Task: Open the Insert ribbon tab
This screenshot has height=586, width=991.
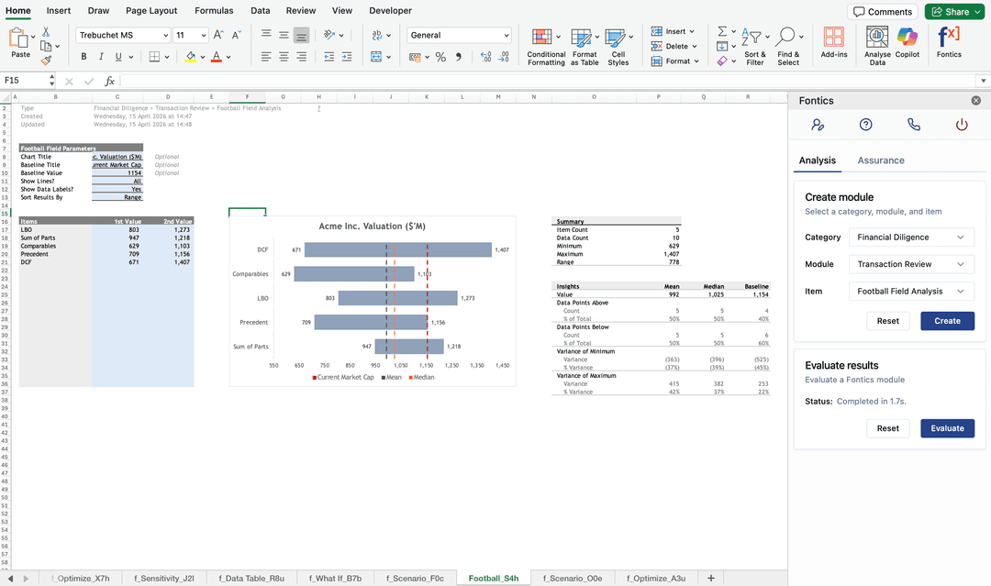Action: click(x=58, y=11)
